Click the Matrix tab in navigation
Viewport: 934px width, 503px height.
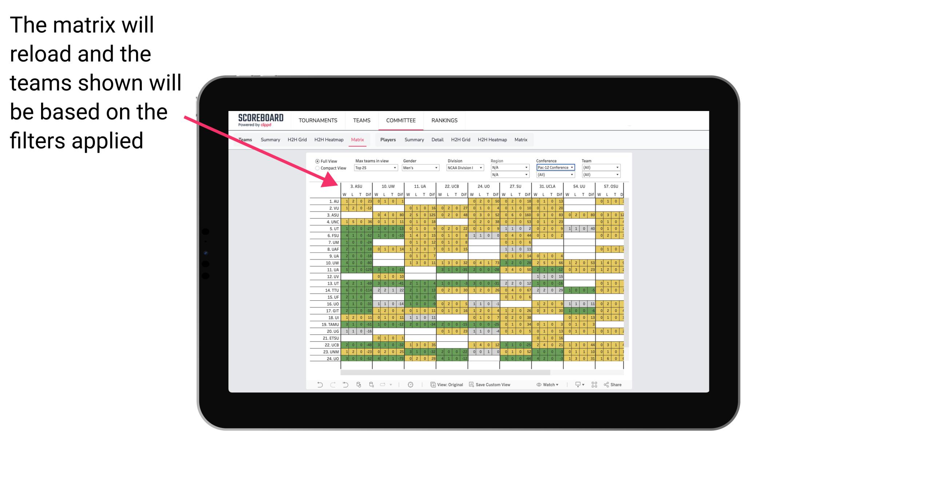(x=358, y=139)
